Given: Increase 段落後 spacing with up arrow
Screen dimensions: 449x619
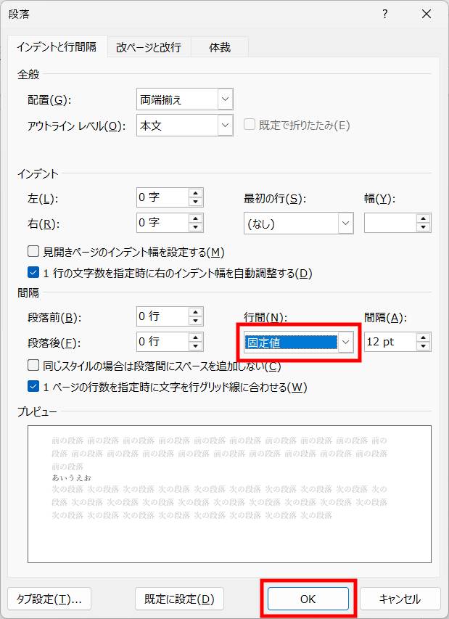Looking at the screenshot, I should tap(195, 337).
